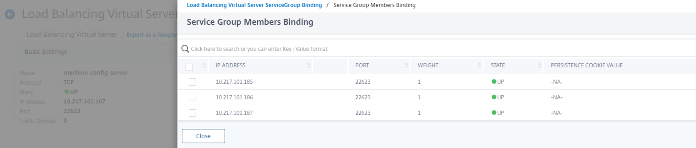Screen dimensions: 696x148
Task: Click the Close button
Action: pyautogui.click(x=203, y=136)
